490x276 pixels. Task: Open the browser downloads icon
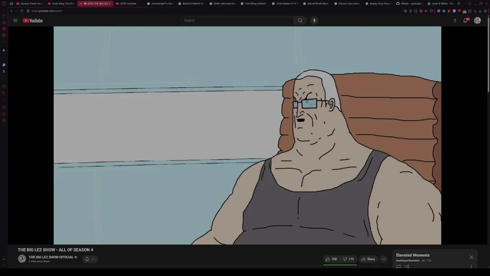point(480,11)
